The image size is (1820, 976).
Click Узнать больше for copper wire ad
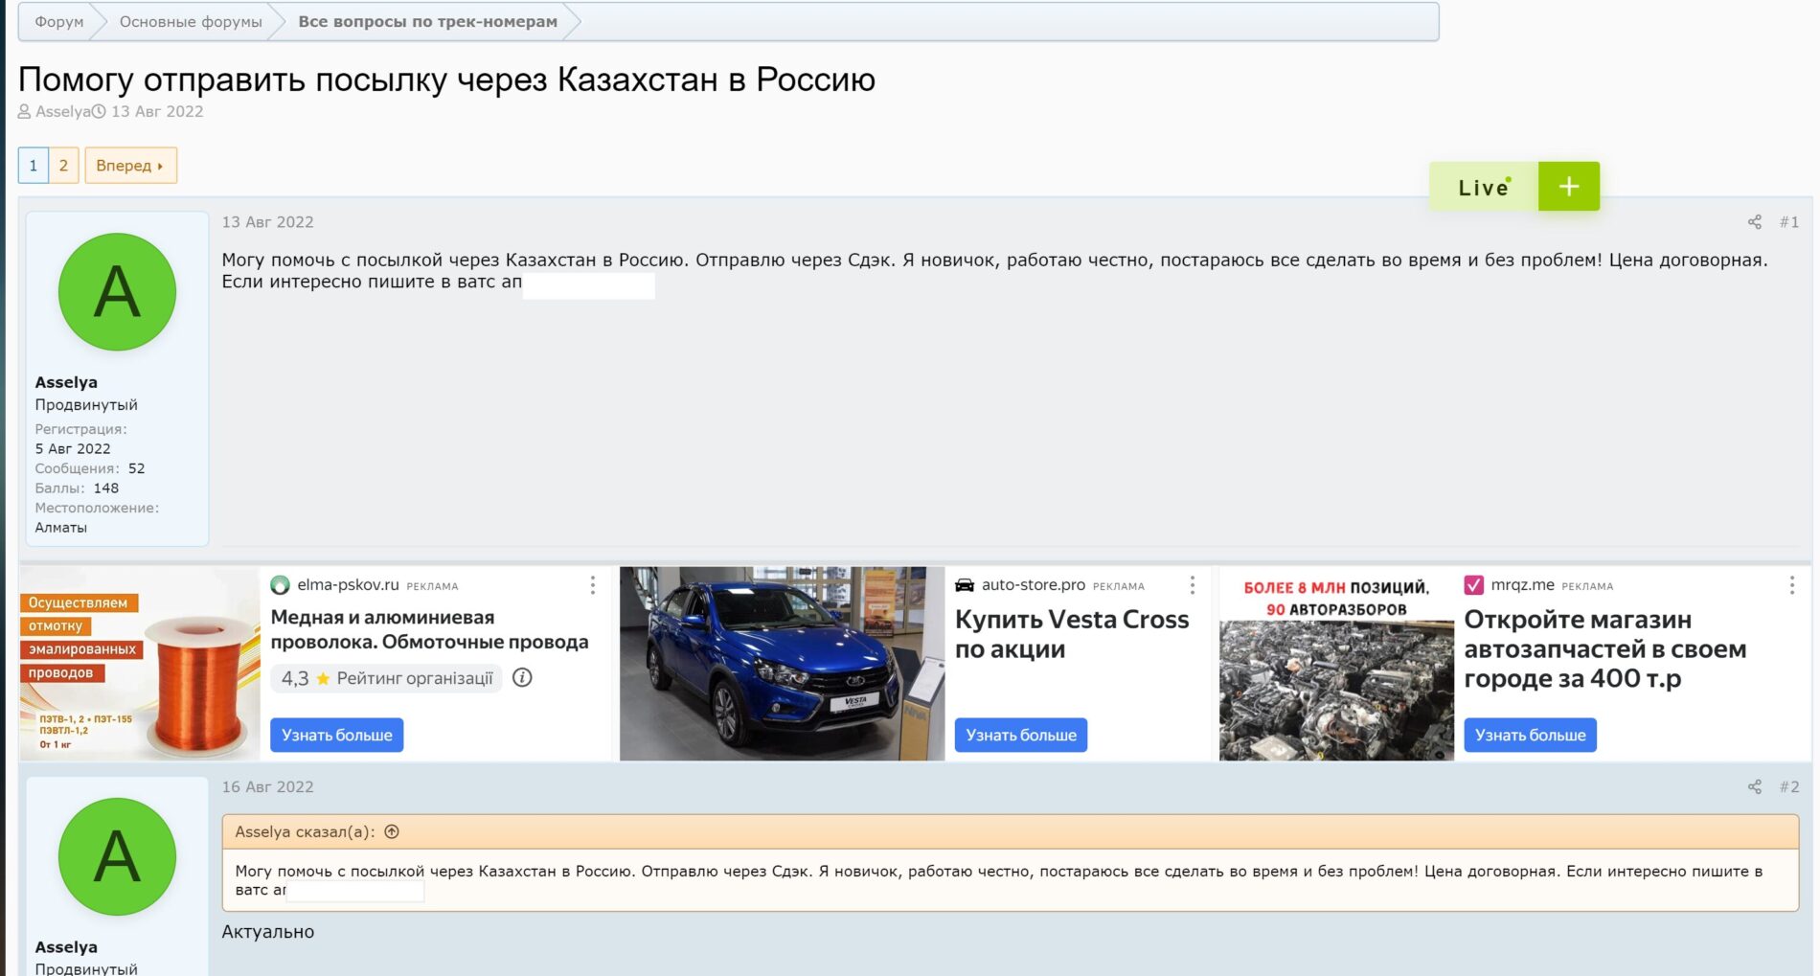click(x=336, y=736)
